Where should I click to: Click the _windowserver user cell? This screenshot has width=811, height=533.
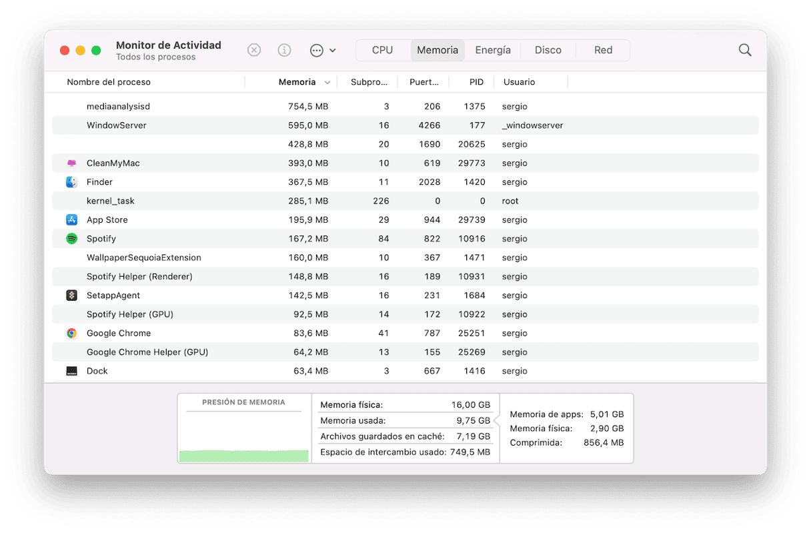click(x=533, y=125)
